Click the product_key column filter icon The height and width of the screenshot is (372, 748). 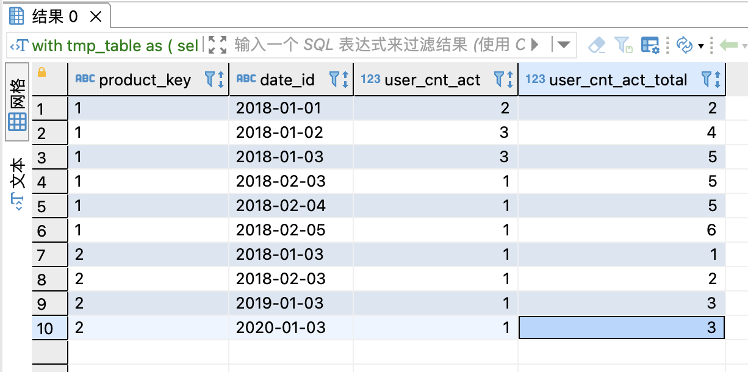(x=211, y=79)
